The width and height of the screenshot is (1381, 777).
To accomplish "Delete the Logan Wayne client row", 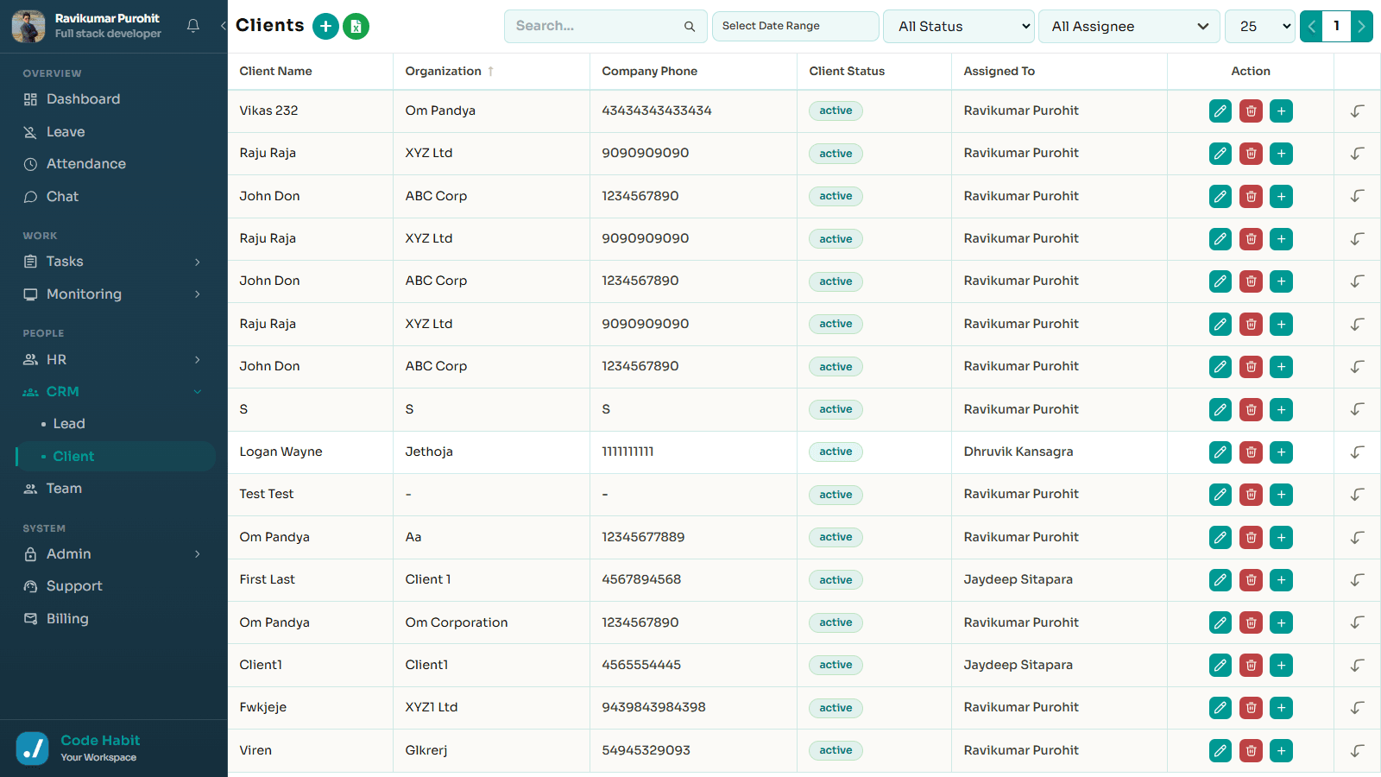I will point(1251,452).
